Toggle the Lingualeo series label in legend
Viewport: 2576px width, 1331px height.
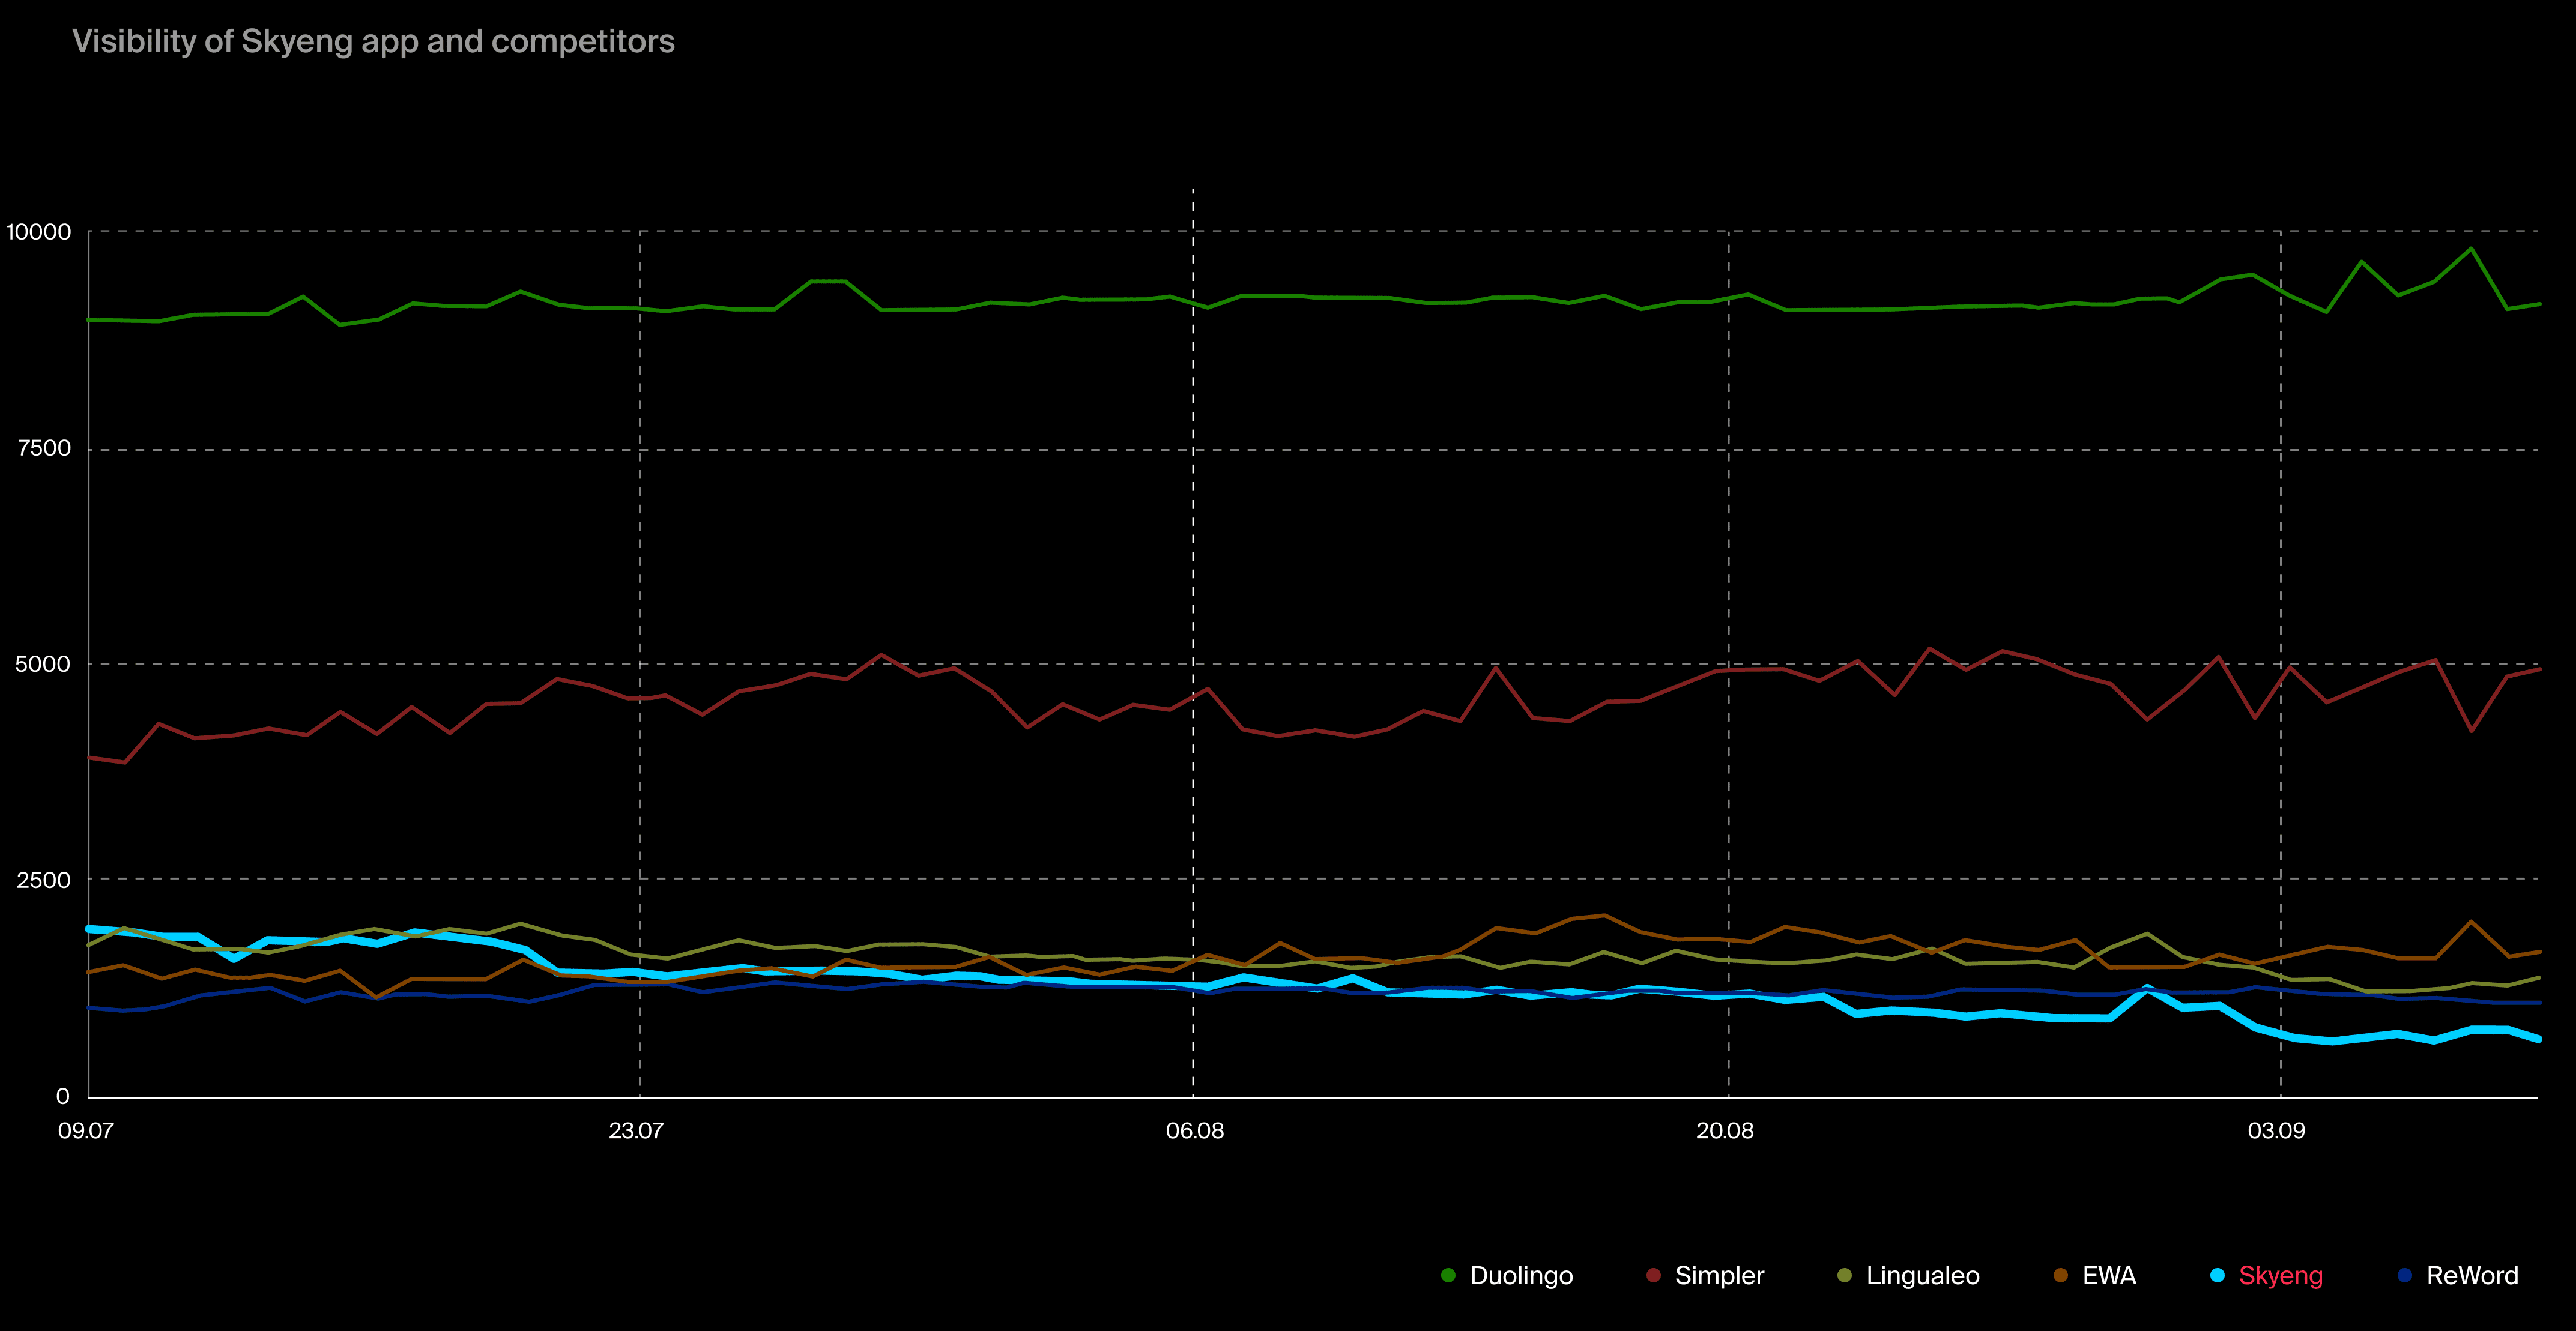[1922, 1275]
